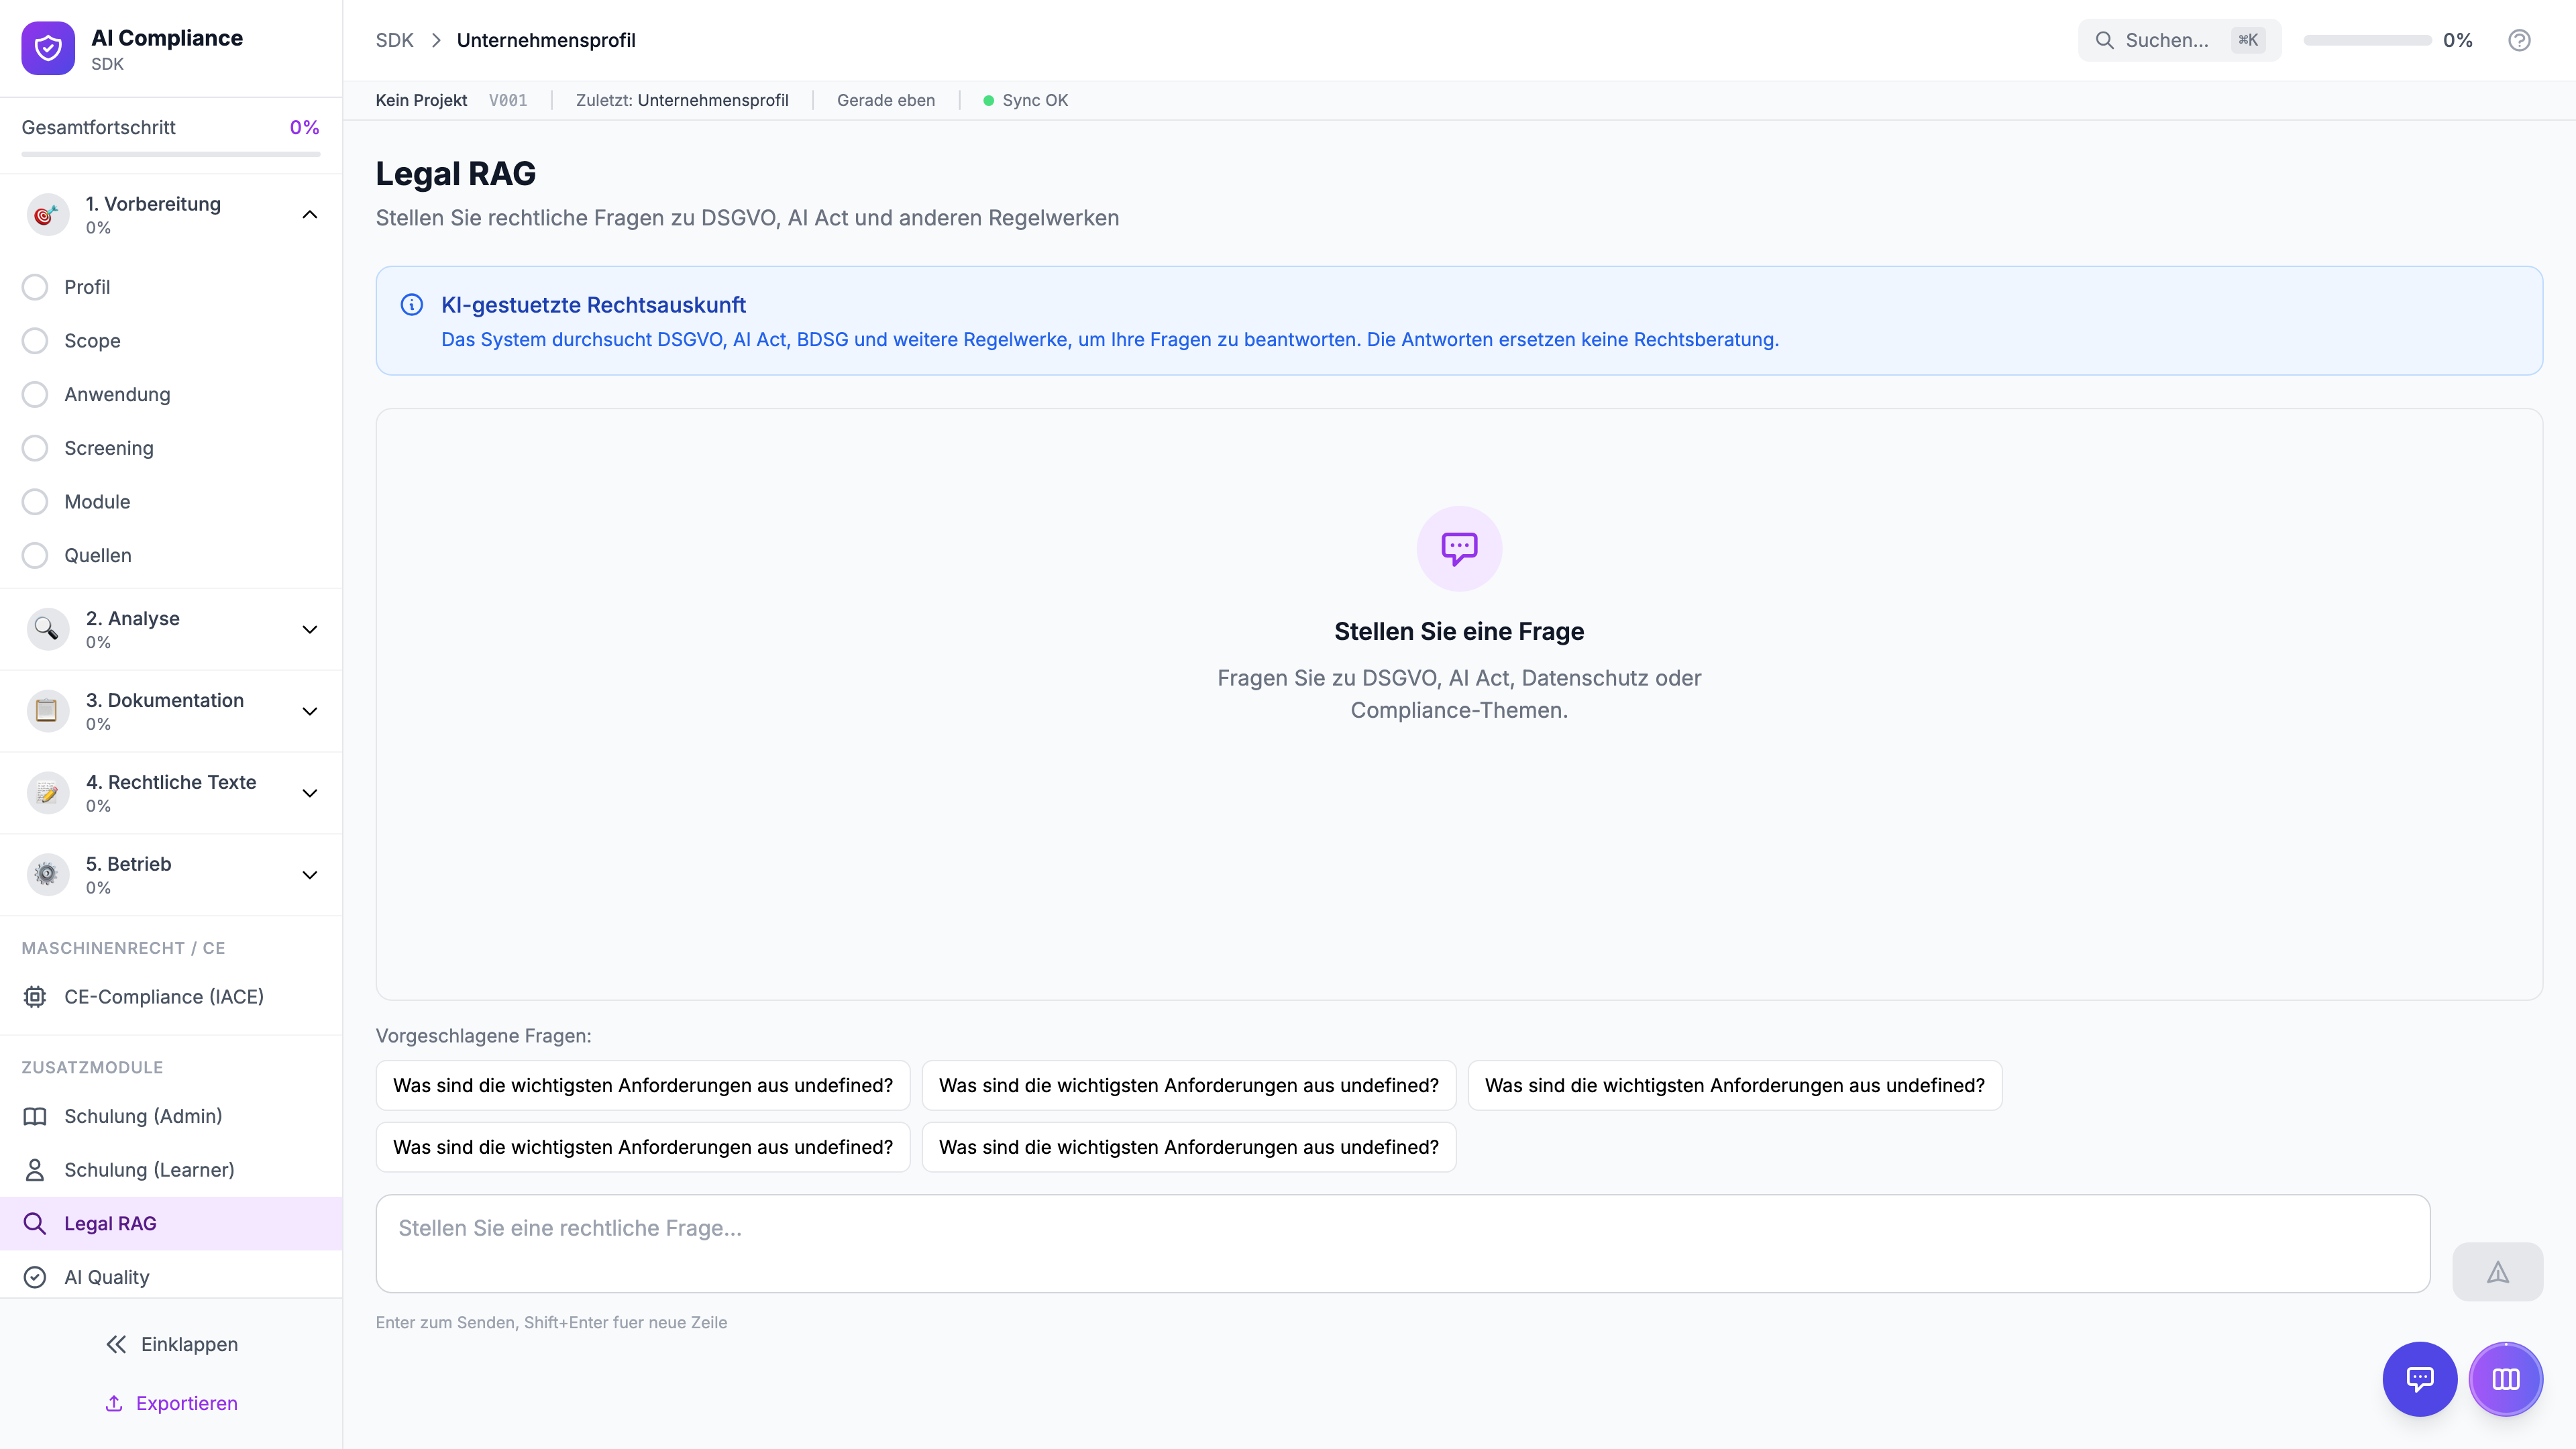Screen dimensions: 2576x1449
Task: Click the Exportieren upload icon
Action: pos(114,1403)
